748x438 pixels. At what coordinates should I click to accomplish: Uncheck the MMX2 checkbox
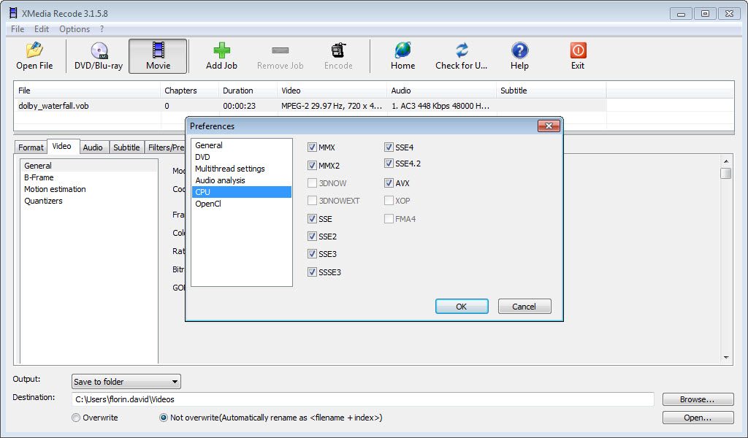tap(313, 166)
